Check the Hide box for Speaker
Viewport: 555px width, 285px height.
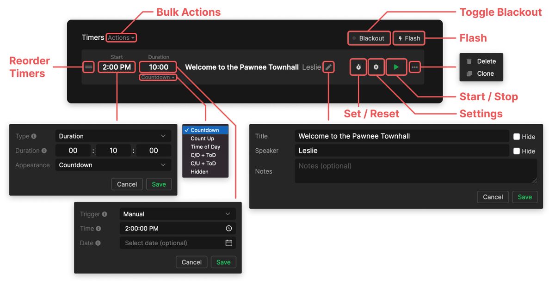517,151
